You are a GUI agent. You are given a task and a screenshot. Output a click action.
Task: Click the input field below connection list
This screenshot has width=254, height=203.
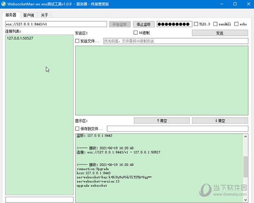(39, 200)
